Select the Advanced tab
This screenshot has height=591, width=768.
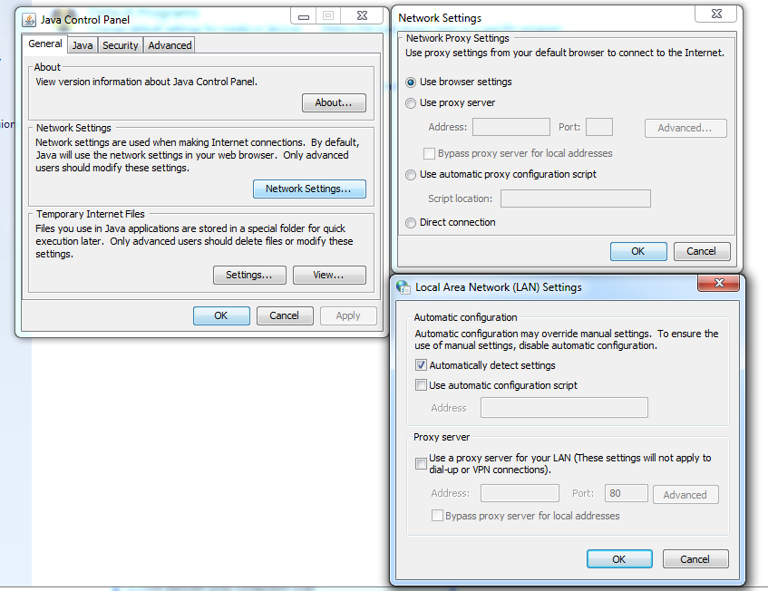pos(170,45)
